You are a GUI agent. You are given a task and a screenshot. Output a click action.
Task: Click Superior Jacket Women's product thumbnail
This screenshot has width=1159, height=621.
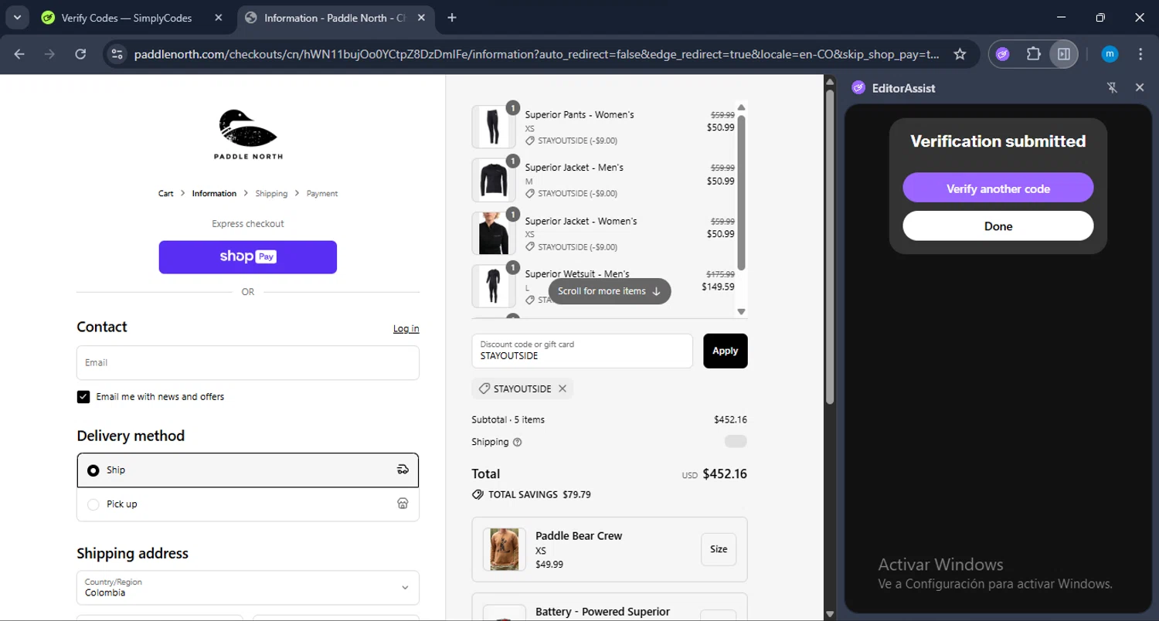[x=493, y=233]
